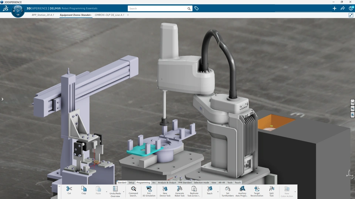Click the Cut scissors icon

(x=69, y=189)
